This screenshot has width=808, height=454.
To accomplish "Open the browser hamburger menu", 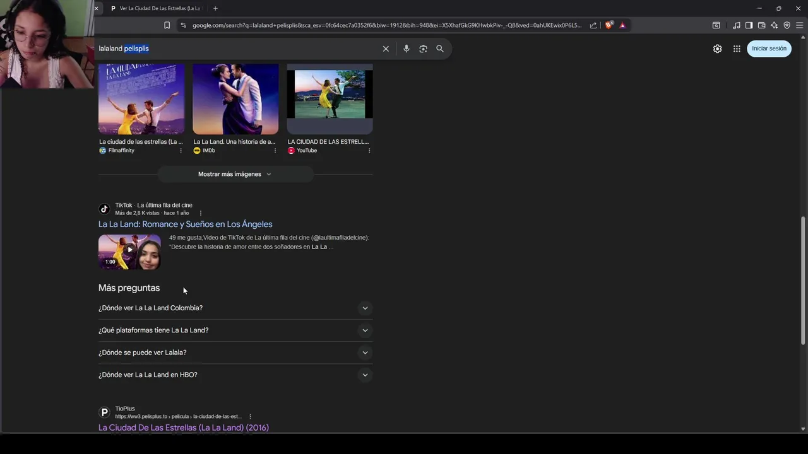I will [x=799, y=25].
